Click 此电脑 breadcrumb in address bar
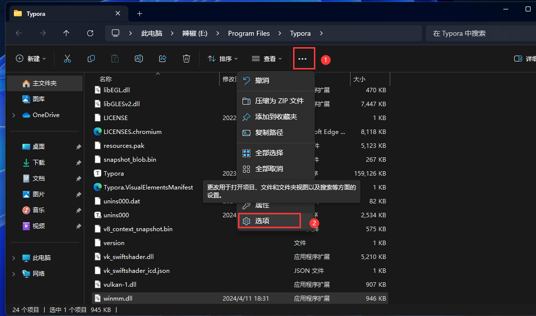This screenshot has width=536, height=316. click(x=152, y=33)
